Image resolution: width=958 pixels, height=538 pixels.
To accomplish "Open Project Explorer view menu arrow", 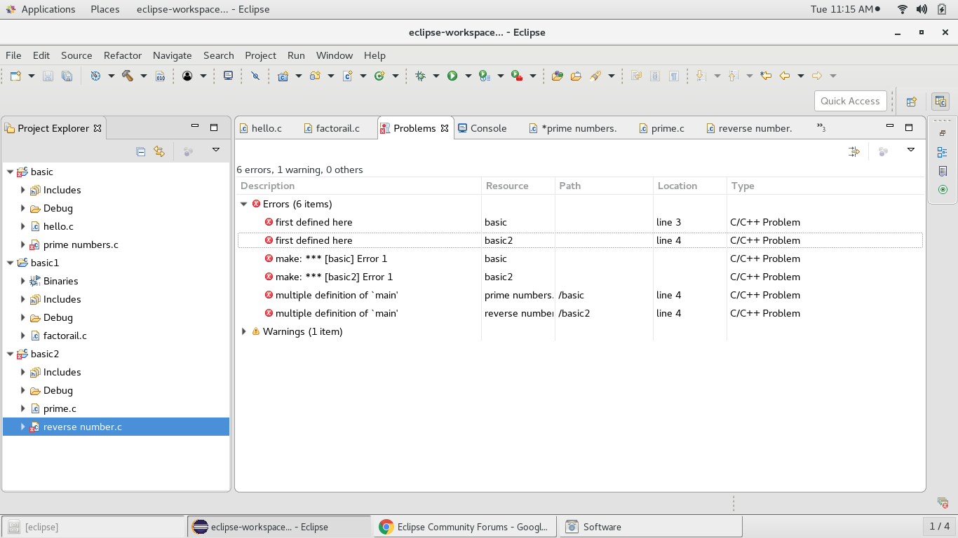I will pyautogui.click(x=216, y=150).
